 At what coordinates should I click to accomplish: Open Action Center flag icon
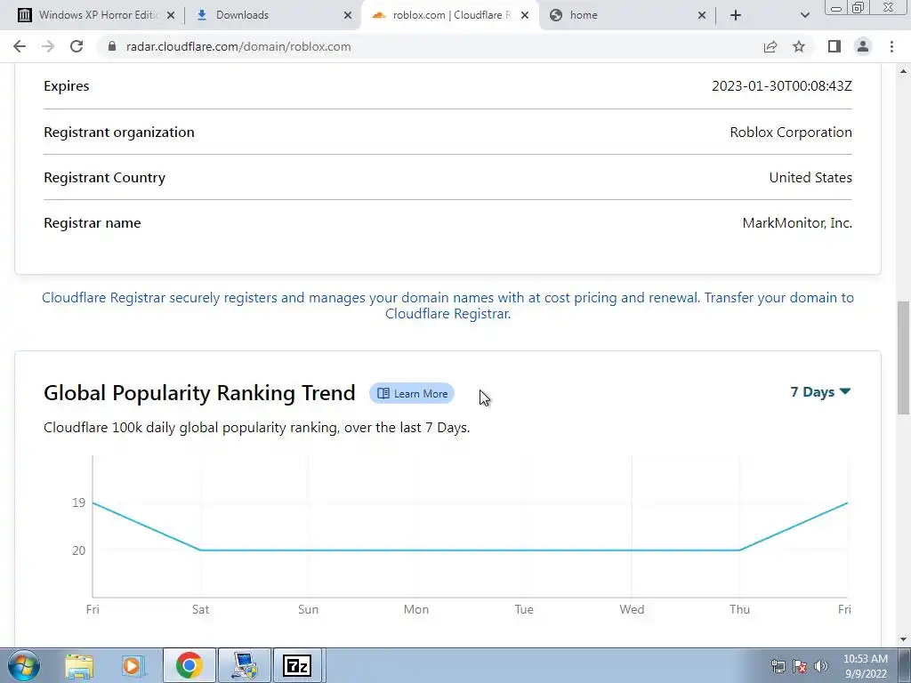(x=800, y=666)
